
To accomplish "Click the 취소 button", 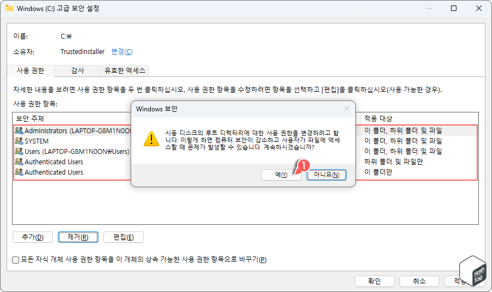I will (x=419, y=281).
